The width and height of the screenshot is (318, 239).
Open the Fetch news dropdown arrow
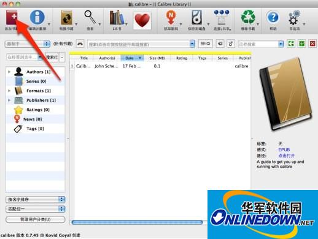[180, 24]
